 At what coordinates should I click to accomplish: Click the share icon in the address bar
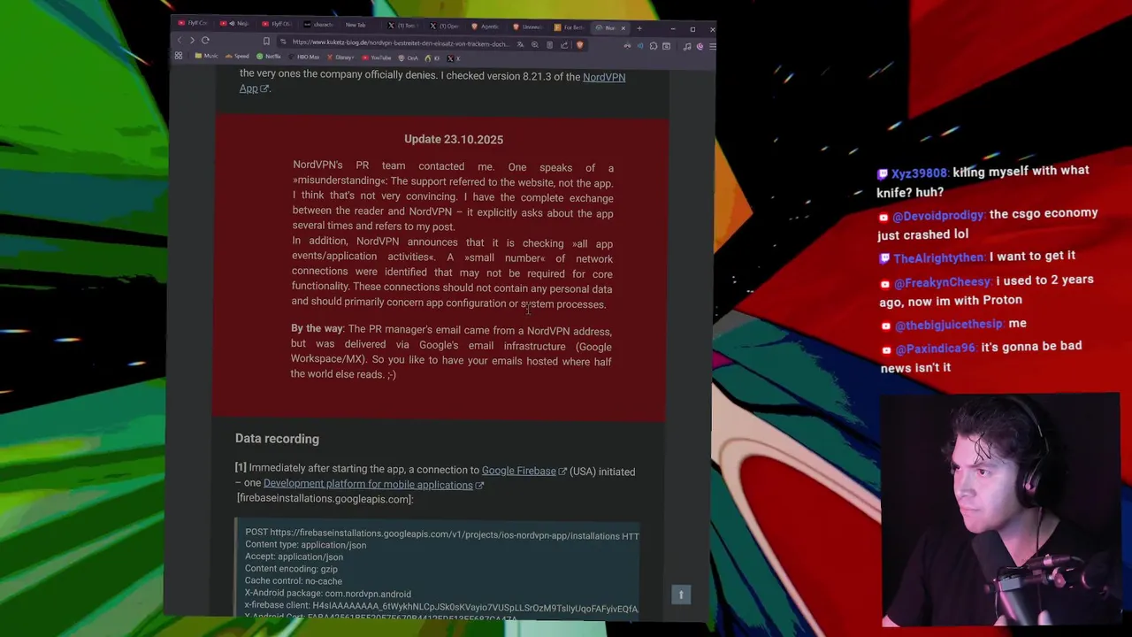(x=564, y=45)
